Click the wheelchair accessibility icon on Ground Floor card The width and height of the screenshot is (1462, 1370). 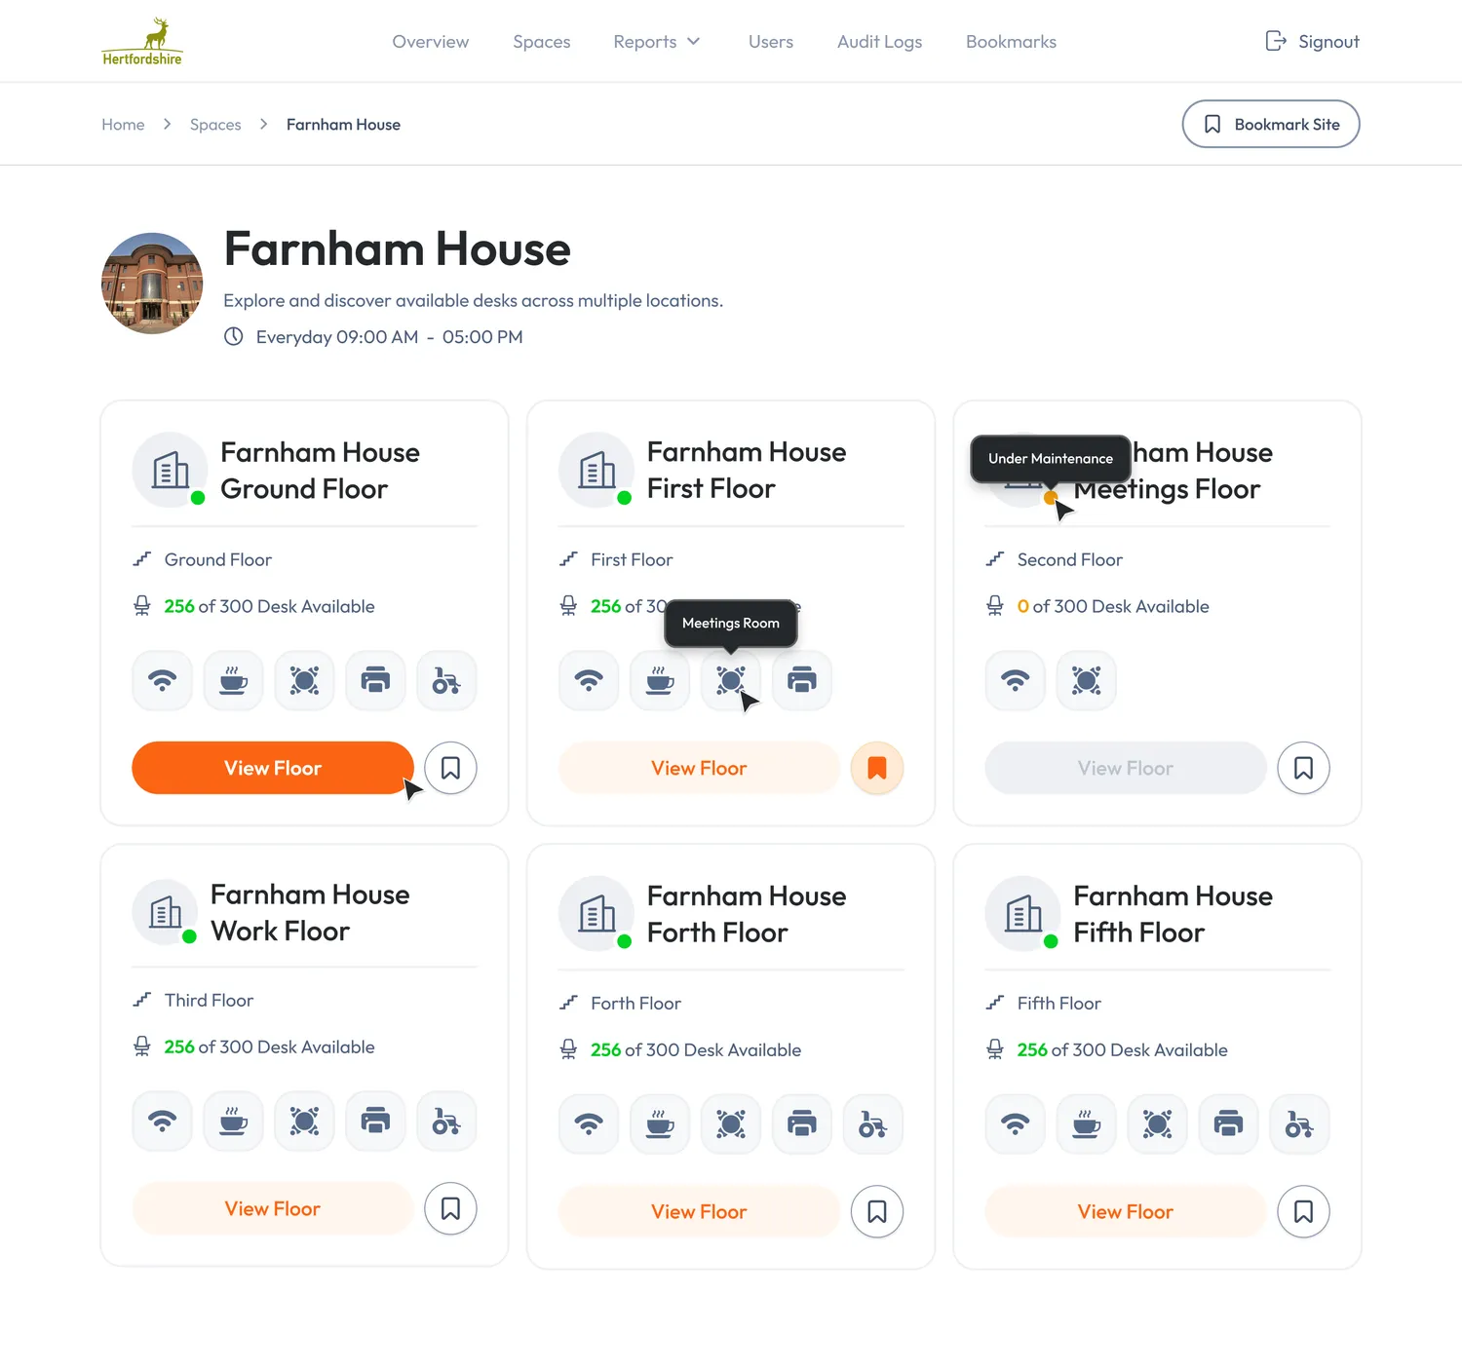446,680
